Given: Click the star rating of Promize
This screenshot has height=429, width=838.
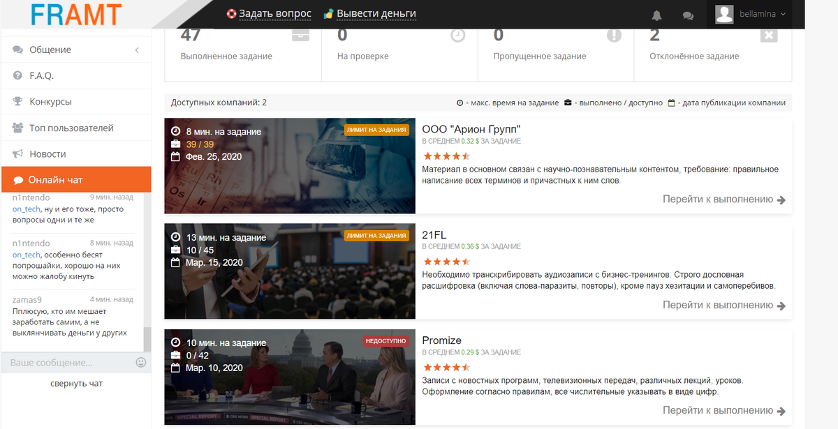Looking at the screenshot, I should [446, 367].
